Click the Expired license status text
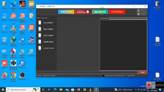Image resolution: width=164 pixels, height=92 pixels. click(x=132, y=76)
